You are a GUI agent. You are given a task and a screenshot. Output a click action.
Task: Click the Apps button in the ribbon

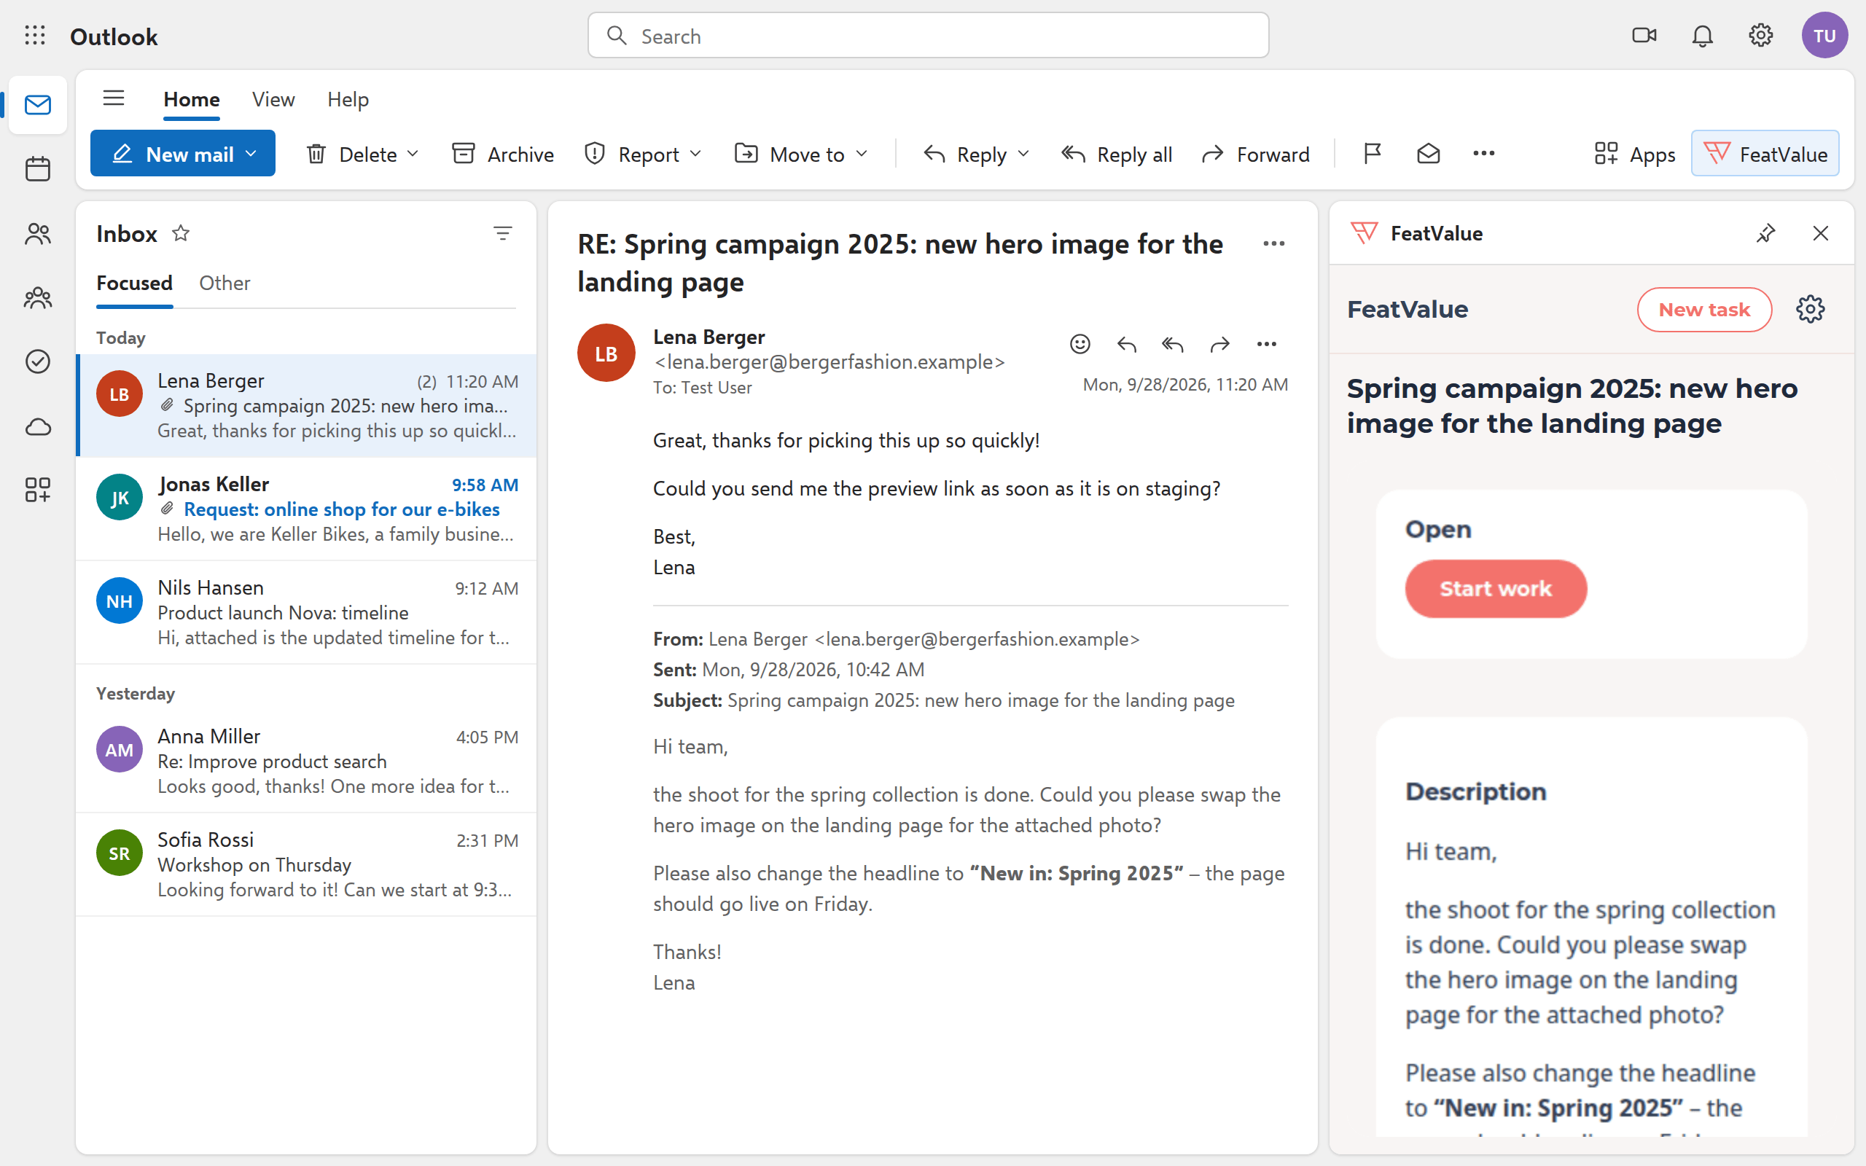coord(1634,154)
